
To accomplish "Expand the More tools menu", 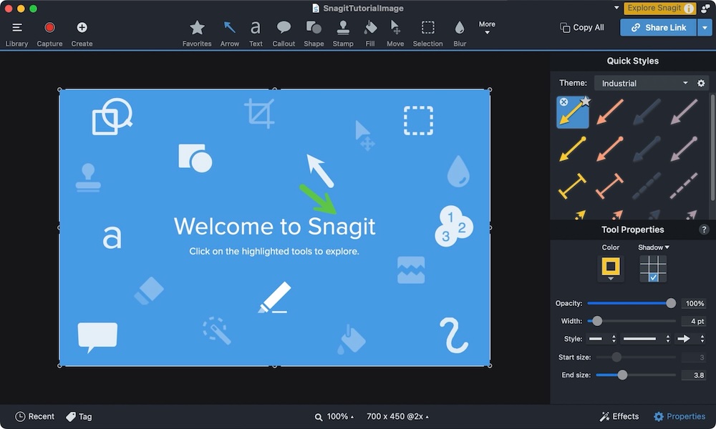I will [487, 27].
